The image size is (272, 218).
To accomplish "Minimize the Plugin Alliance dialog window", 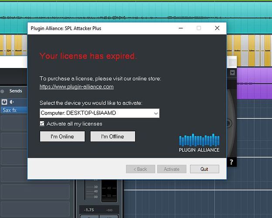I will pyautogui.click(x=181, y=28).
